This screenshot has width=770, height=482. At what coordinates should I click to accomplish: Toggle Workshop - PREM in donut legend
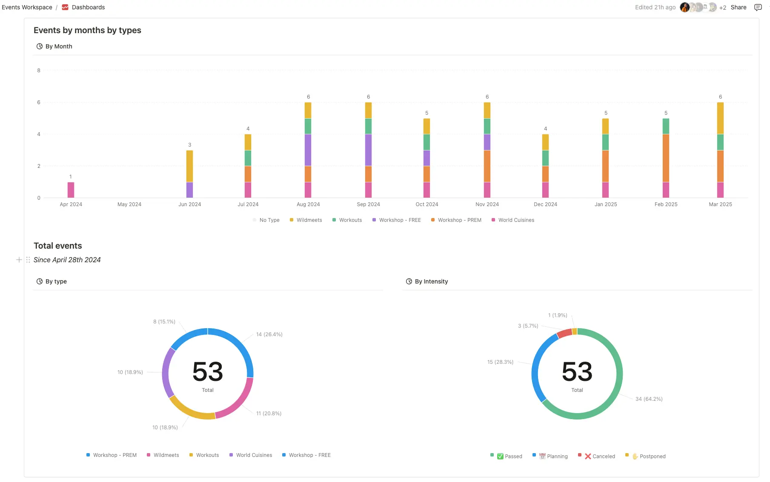coord(111,455)
